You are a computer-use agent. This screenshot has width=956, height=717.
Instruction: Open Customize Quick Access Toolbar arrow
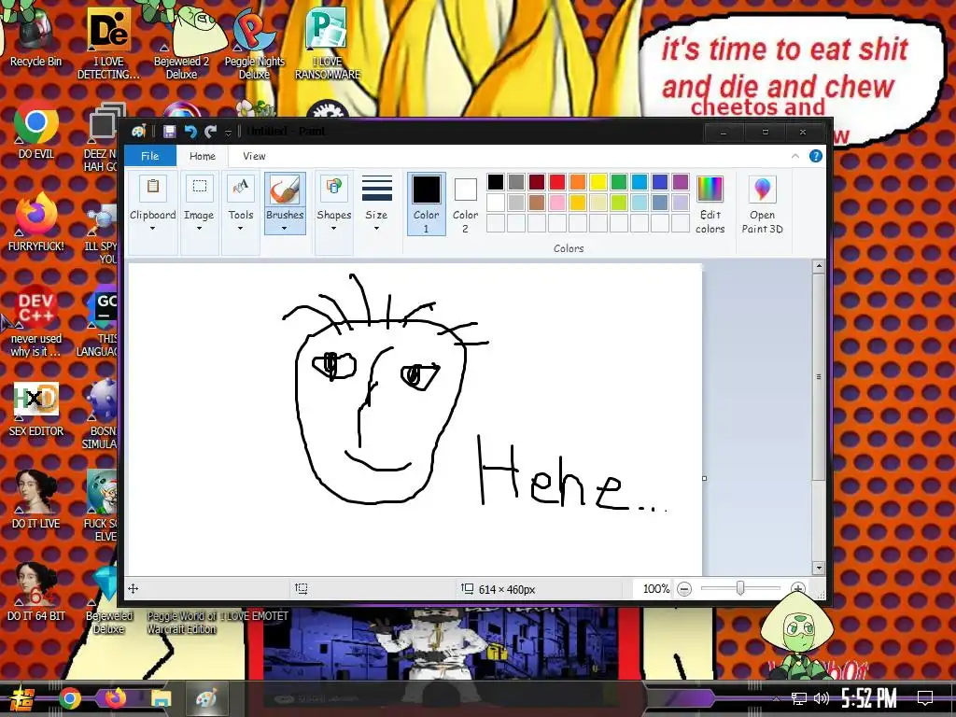[228, 132]
